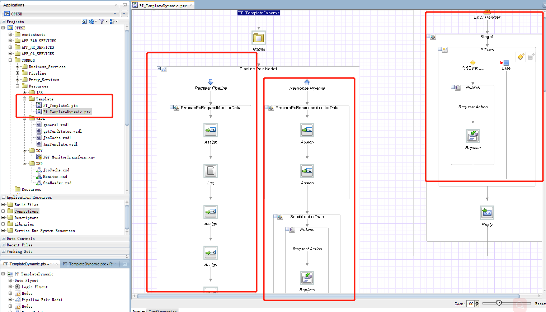546x312 pixels.
Task: Click the If Then branch icon
Action: (445, 50)
